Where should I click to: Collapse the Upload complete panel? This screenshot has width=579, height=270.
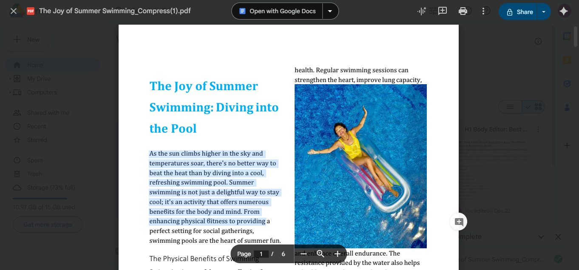coord(541,237)
